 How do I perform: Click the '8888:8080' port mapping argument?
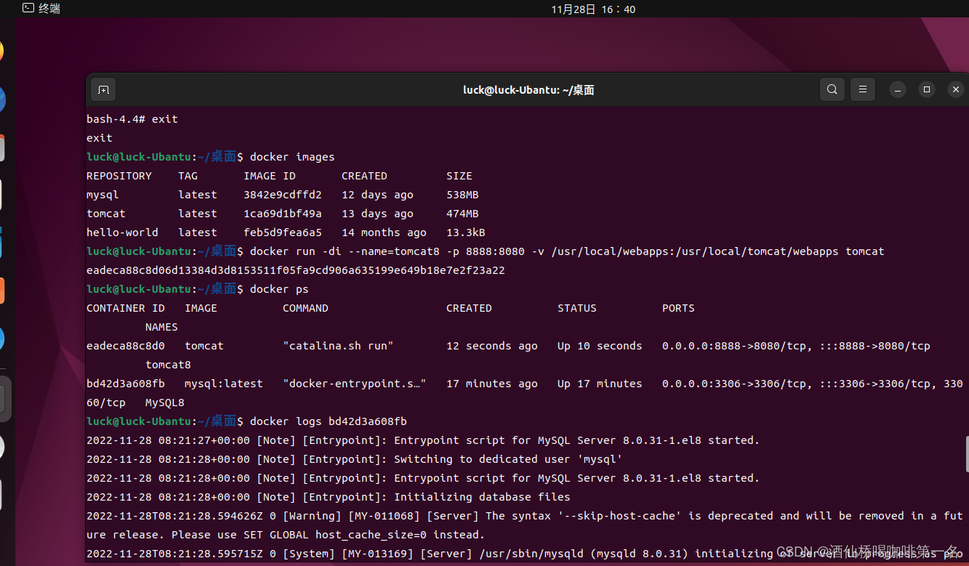click(x=495, y=251)
